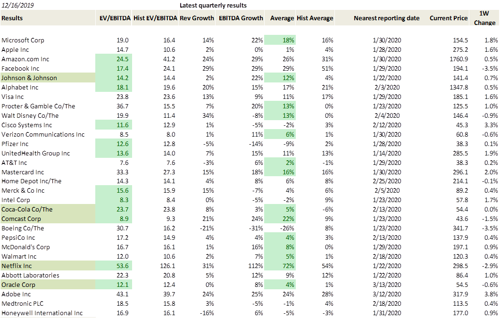Click the Intel Corp cell
The height and width of the screenshot is (318, 500).
tap(16, 200)
